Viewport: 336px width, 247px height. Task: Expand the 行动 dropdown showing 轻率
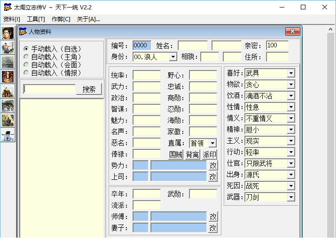pyautogui.click(x=291, y=152)
